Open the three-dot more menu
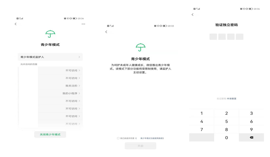The height and width of the screenshot is (157, 270). tap(83, 24)
